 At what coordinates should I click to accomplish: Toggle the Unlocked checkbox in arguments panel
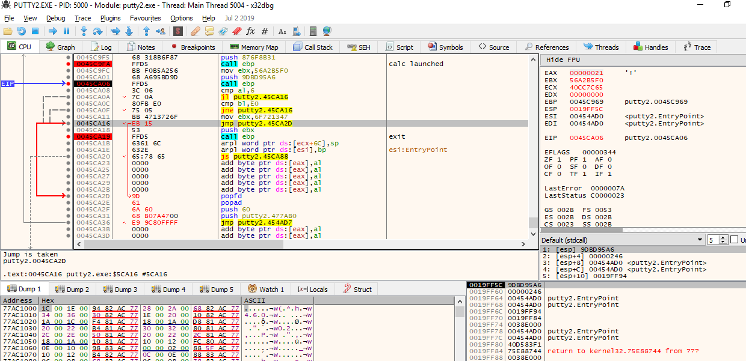734,240
